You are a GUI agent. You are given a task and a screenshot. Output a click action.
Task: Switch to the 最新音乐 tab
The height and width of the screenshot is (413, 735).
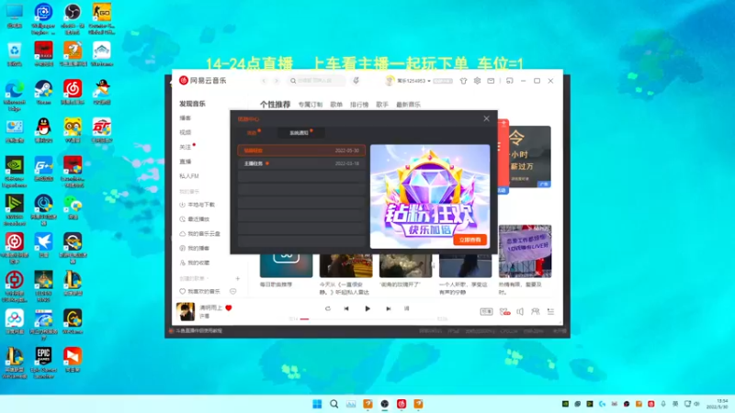pos(408,105)
